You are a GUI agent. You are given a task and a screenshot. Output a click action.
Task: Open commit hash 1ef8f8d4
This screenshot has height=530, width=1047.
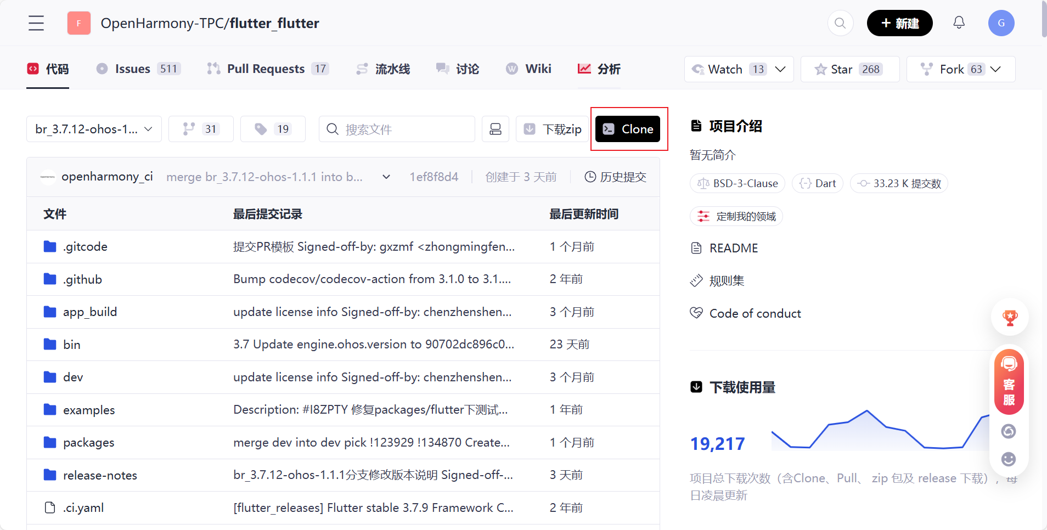[434, 177]
